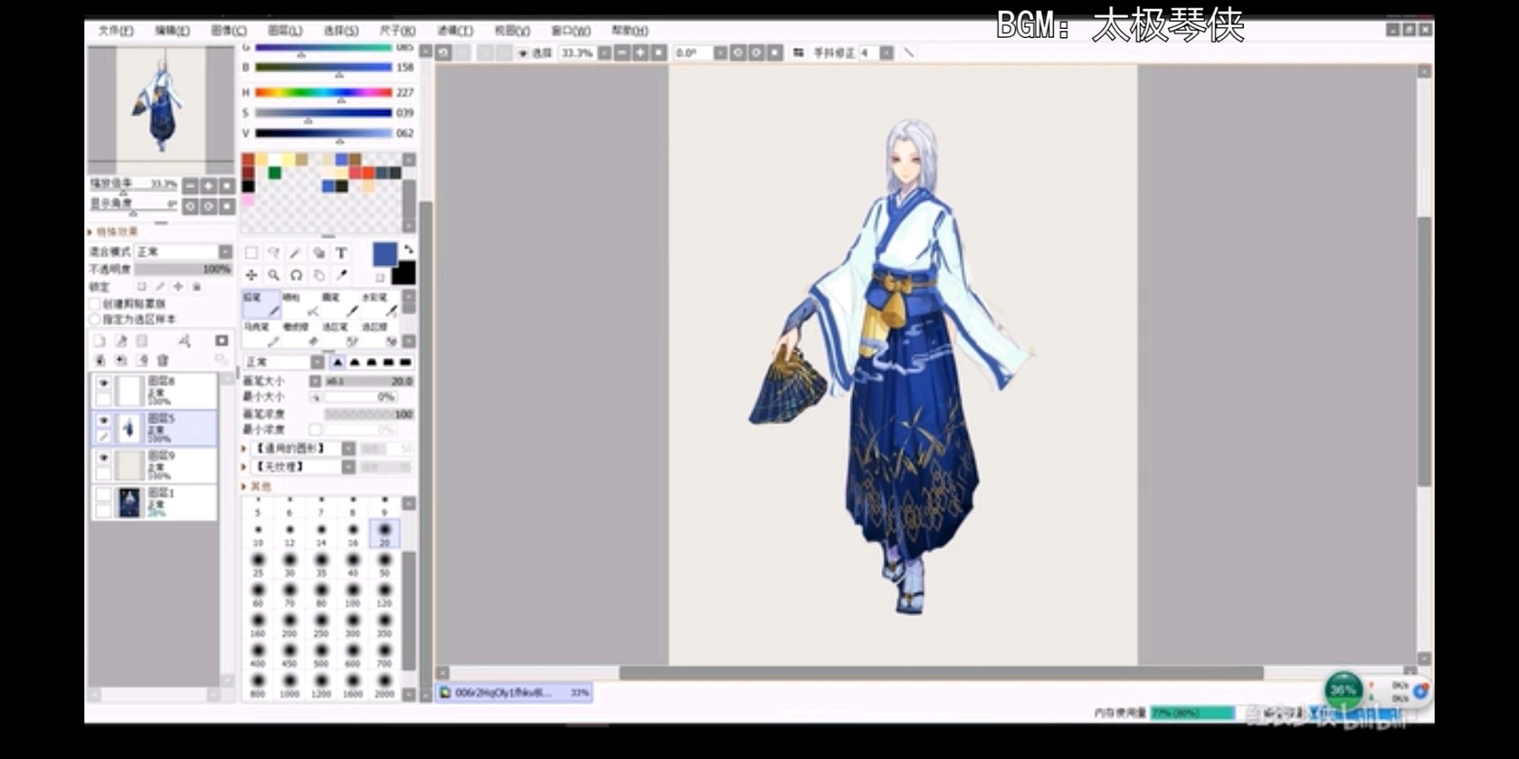Enable 创建剪贴蒙版 clipping mask checkbox
1519x759 pixels.
click(95, 304)
